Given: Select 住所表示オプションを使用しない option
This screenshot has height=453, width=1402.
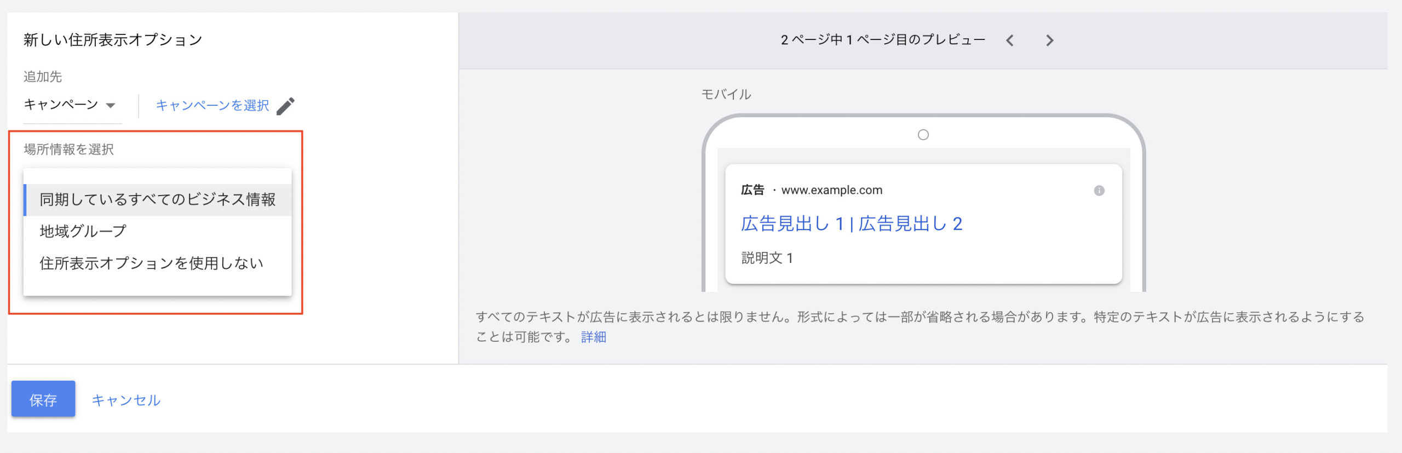Looking at the screenshot, I should coord(151,263).
